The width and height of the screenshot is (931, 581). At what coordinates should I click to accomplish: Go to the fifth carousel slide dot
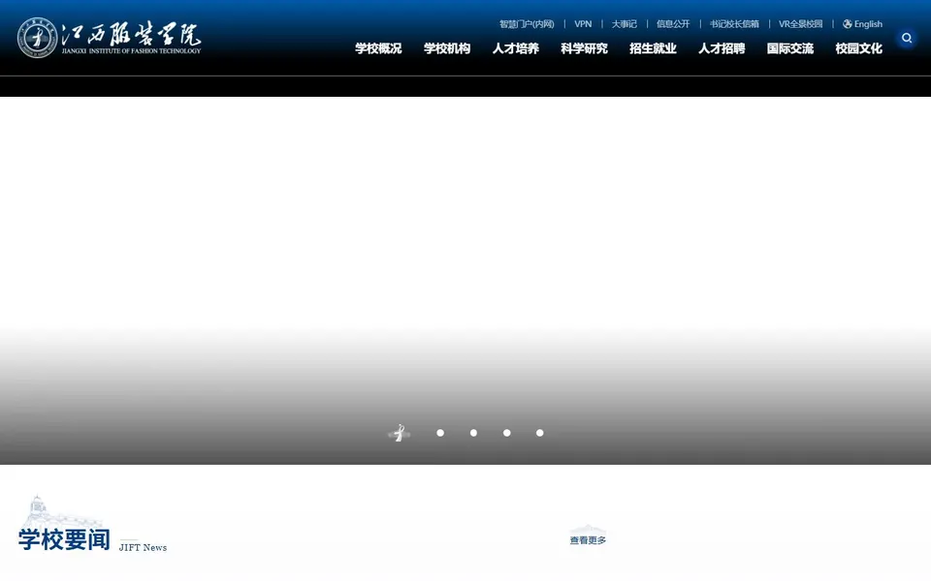pyautogui.click(x=540, y=433)
